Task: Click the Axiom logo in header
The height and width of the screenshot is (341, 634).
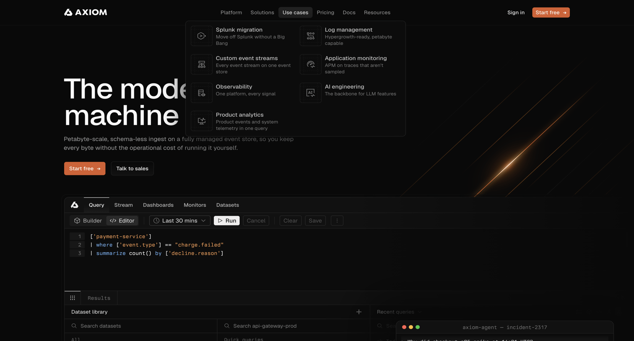Action: [86, 13]
